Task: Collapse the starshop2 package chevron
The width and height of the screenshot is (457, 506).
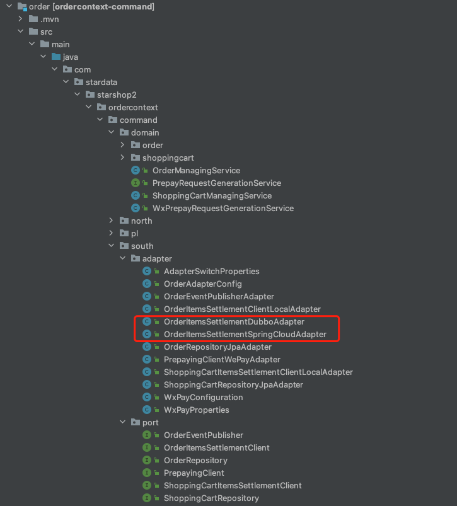Action: coord(77,95)
